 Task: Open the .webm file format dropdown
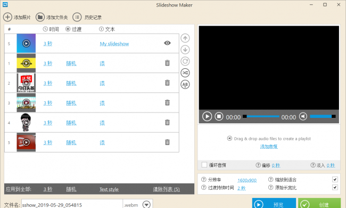coord(146,204)
